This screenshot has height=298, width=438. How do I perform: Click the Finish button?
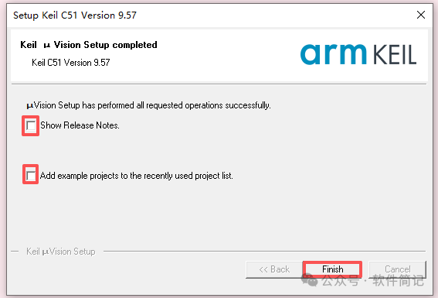[332, 269]
